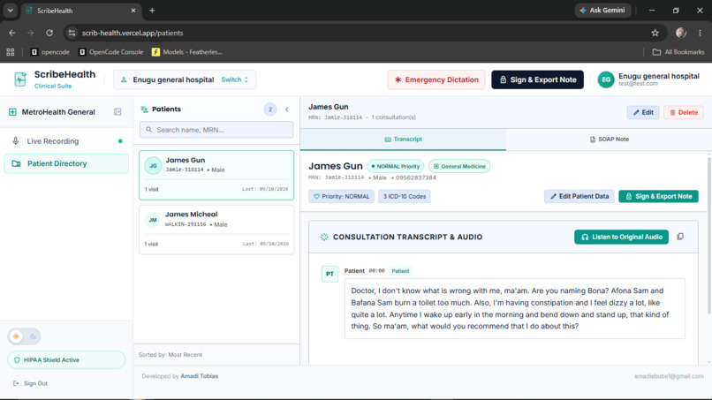Go back in the browser
Screen dimensions: 712x400
click(x=11, y=33)
